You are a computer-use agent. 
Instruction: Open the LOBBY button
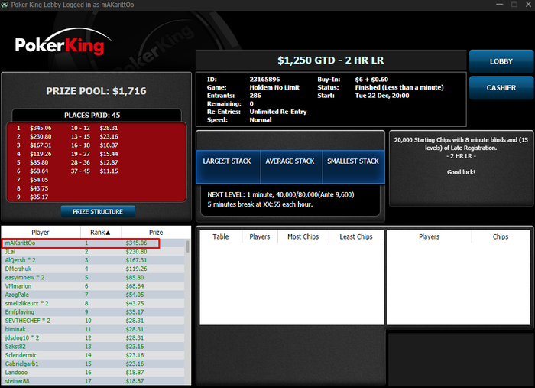pos(501,61)
